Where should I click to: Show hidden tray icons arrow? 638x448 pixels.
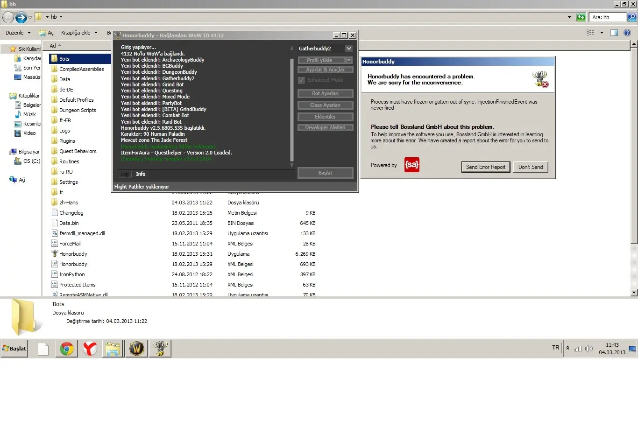(x=567, y=348)
